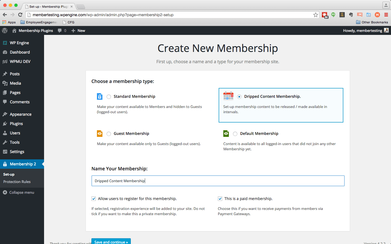Screen dimensions: 391x244
Task: Open Protection Rules submenu item
Action: pyautogui.click(x=17, y=182)
